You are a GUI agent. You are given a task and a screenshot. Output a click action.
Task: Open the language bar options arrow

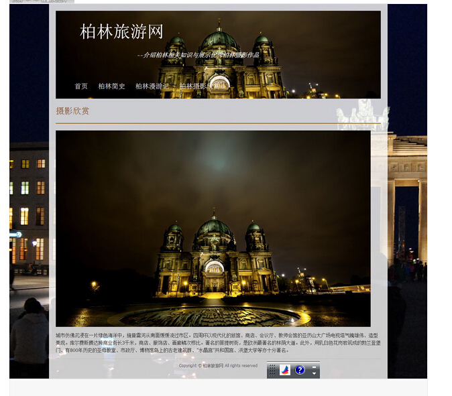314,374
